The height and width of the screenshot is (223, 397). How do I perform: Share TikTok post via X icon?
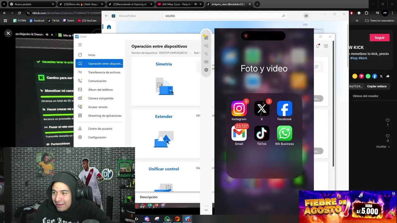click(x=381, y=76)
